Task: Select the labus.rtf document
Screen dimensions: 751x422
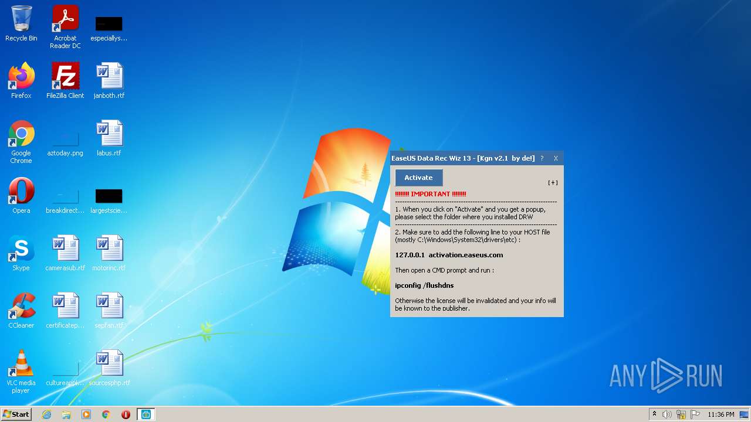Action: 109,138
